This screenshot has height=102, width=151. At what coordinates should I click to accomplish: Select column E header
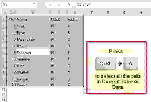point(92,12)
